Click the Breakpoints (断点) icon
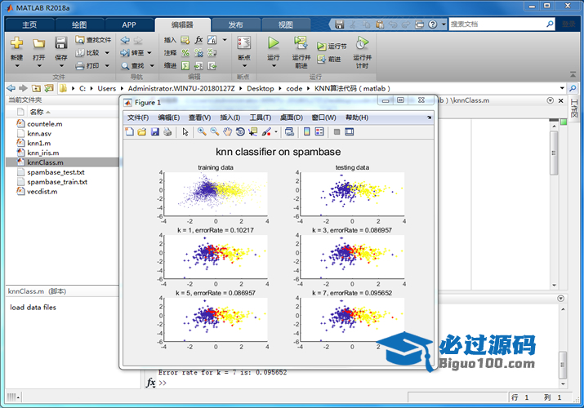584x408 pixels. pyautogui.click(x=244, y=43)
